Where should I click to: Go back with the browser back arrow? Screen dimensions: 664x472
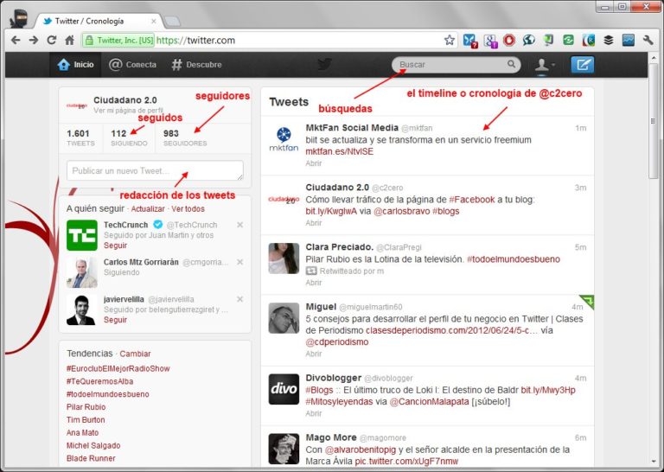(16, 41)
